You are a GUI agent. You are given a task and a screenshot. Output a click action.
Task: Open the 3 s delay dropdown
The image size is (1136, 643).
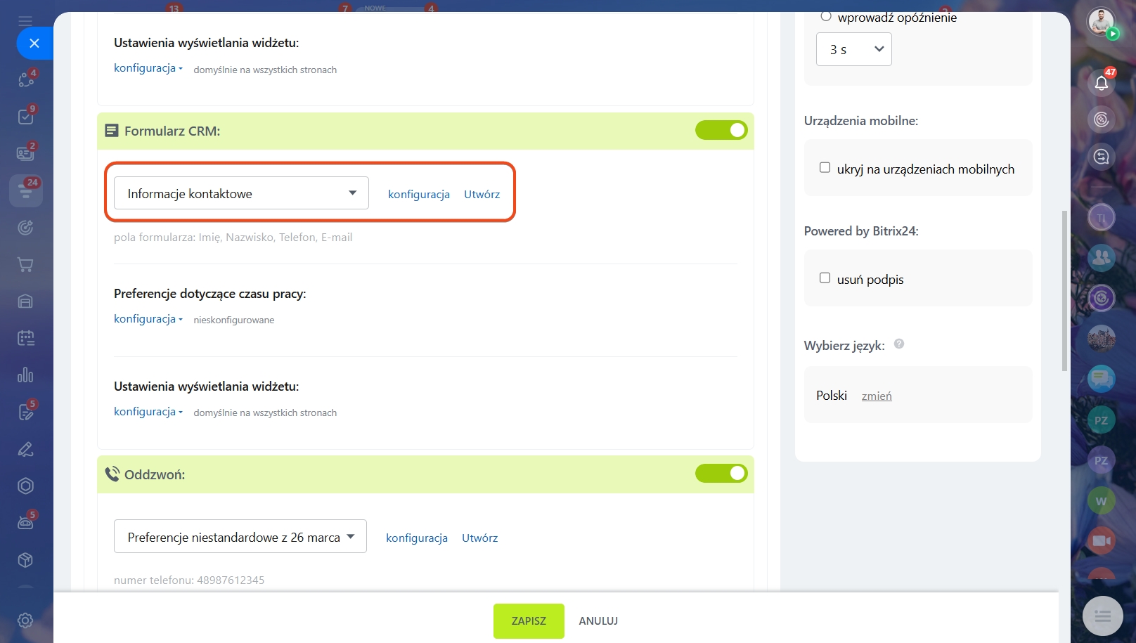[853, 49]
